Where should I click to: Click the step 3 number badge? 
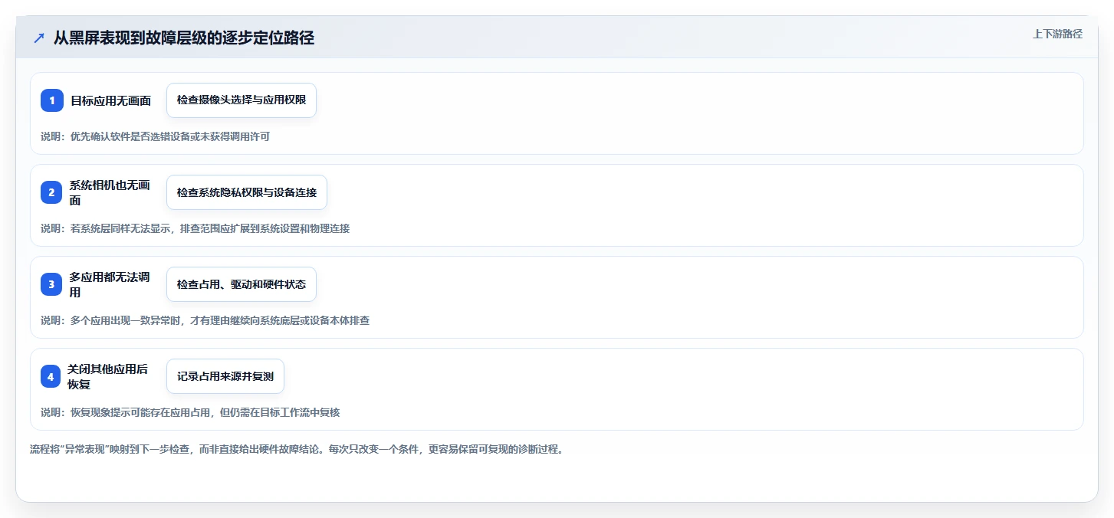tap(51, 284)
